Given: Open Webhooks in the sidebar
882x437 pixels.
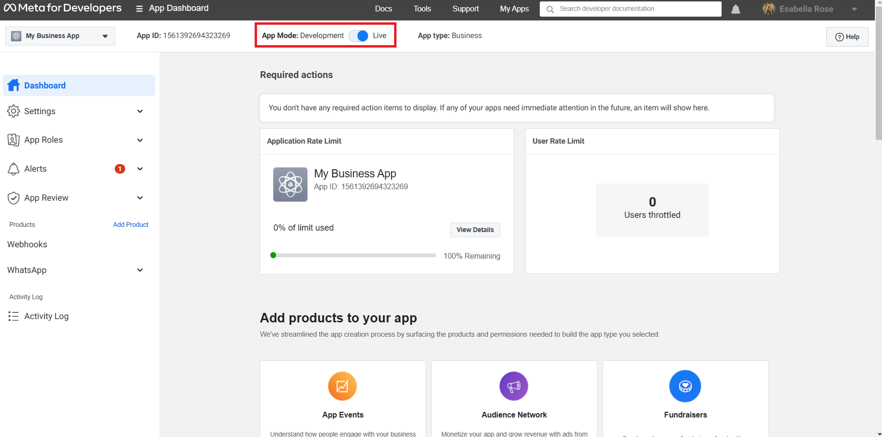Looking at the screenshot, I should pyautogui.click(x=27, y=244).
